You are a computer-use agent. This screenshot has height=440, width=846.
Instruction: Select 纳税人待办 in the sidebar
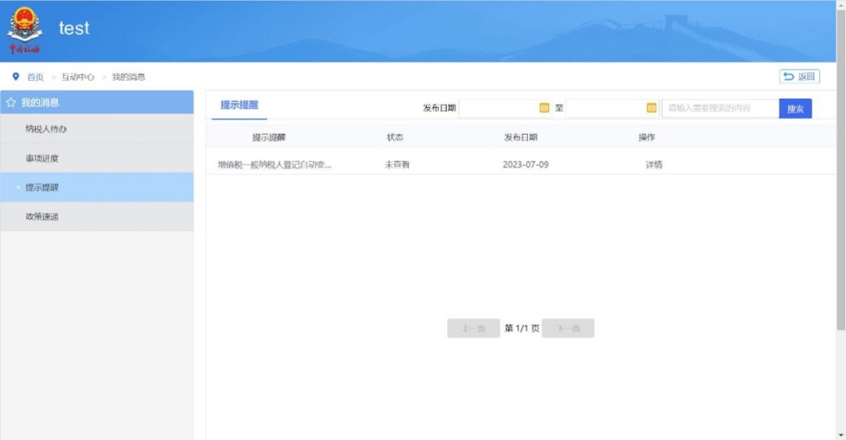(x=46, y=129)
